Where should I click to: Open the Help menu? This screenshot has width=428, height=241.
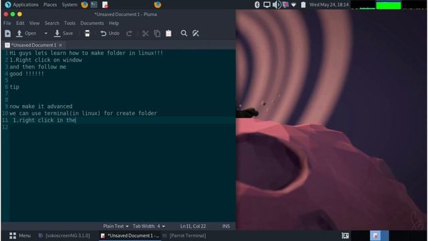click(x=114, y=23)
